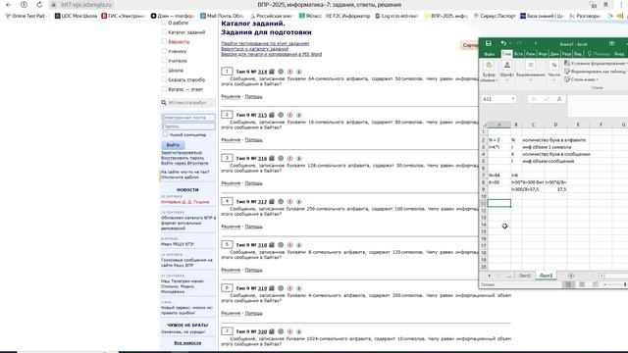Open the info icon for task 320
The height and width of the screenshot is (353, 628).
pyautogui.click(x=298, y=331)
